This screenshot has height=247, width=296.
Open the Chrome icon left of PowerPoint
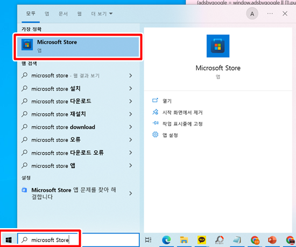click(255, 240)
